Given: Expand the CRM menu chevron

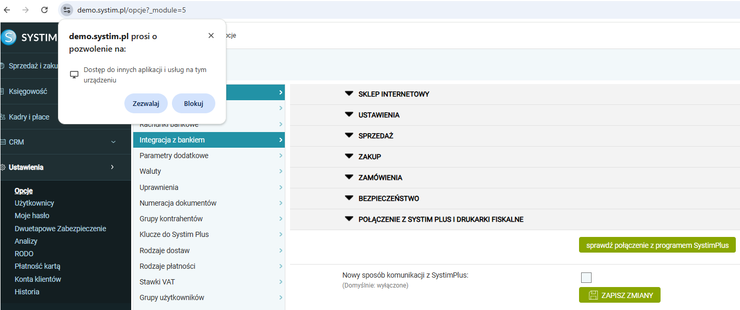Looking at the screenshot, I should point(113,142).
